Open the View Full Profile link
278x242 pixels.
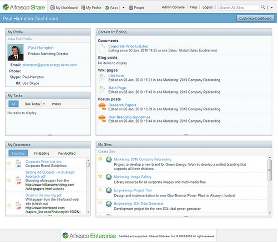pos(20,39)
